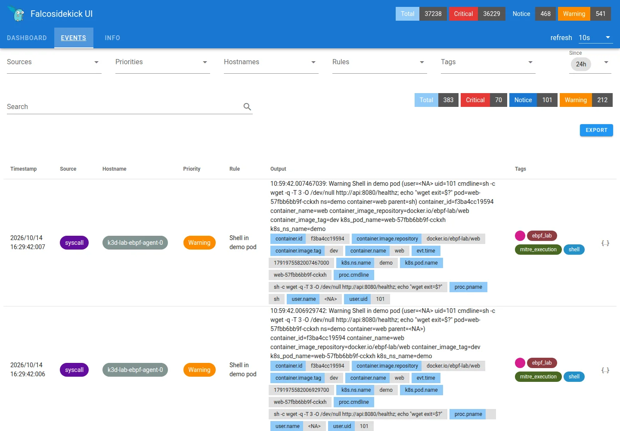
Task: Click the syscall chip in the 16:29:42:007 row
Action: click(x=74, y=243)
